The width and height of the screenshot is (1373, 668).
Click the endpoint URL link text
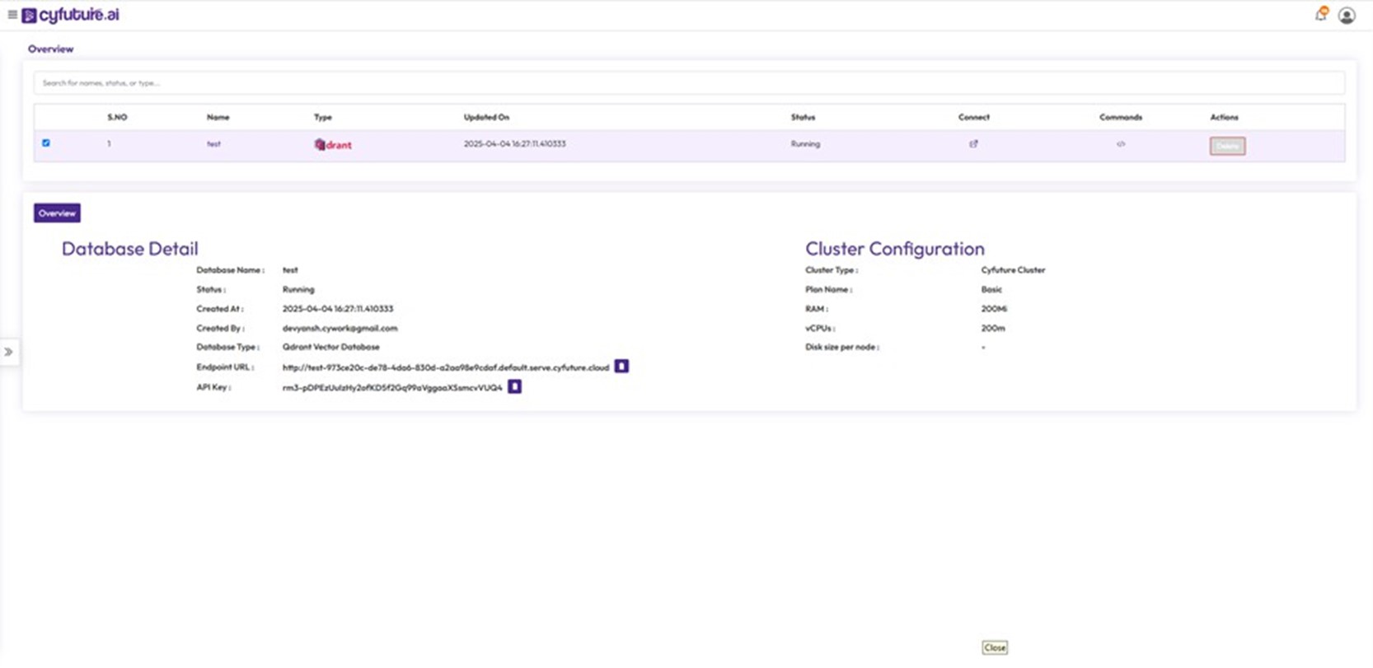pos(445,367)
